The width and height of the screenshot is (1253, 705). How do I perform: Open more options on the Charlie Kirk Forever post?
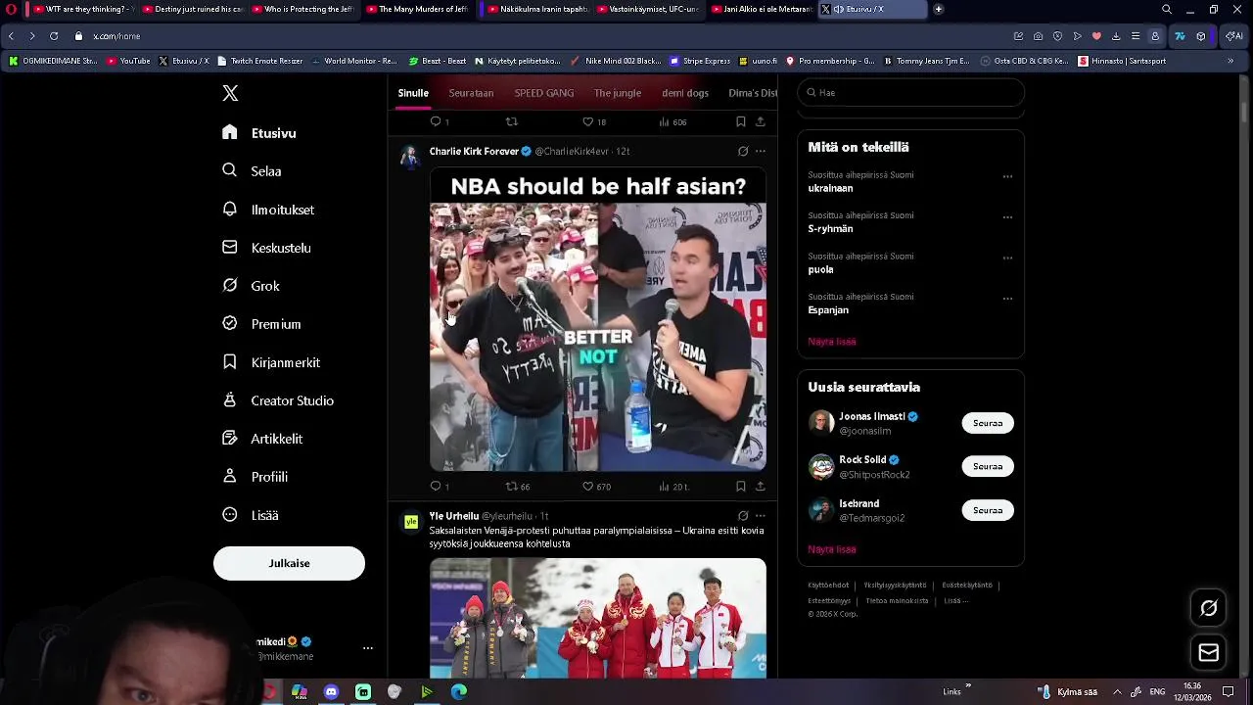[x=761, y=152]
